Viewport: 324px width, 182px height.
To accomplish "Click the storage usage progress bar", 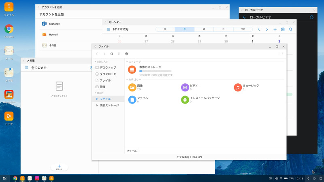I will [156, 71].
